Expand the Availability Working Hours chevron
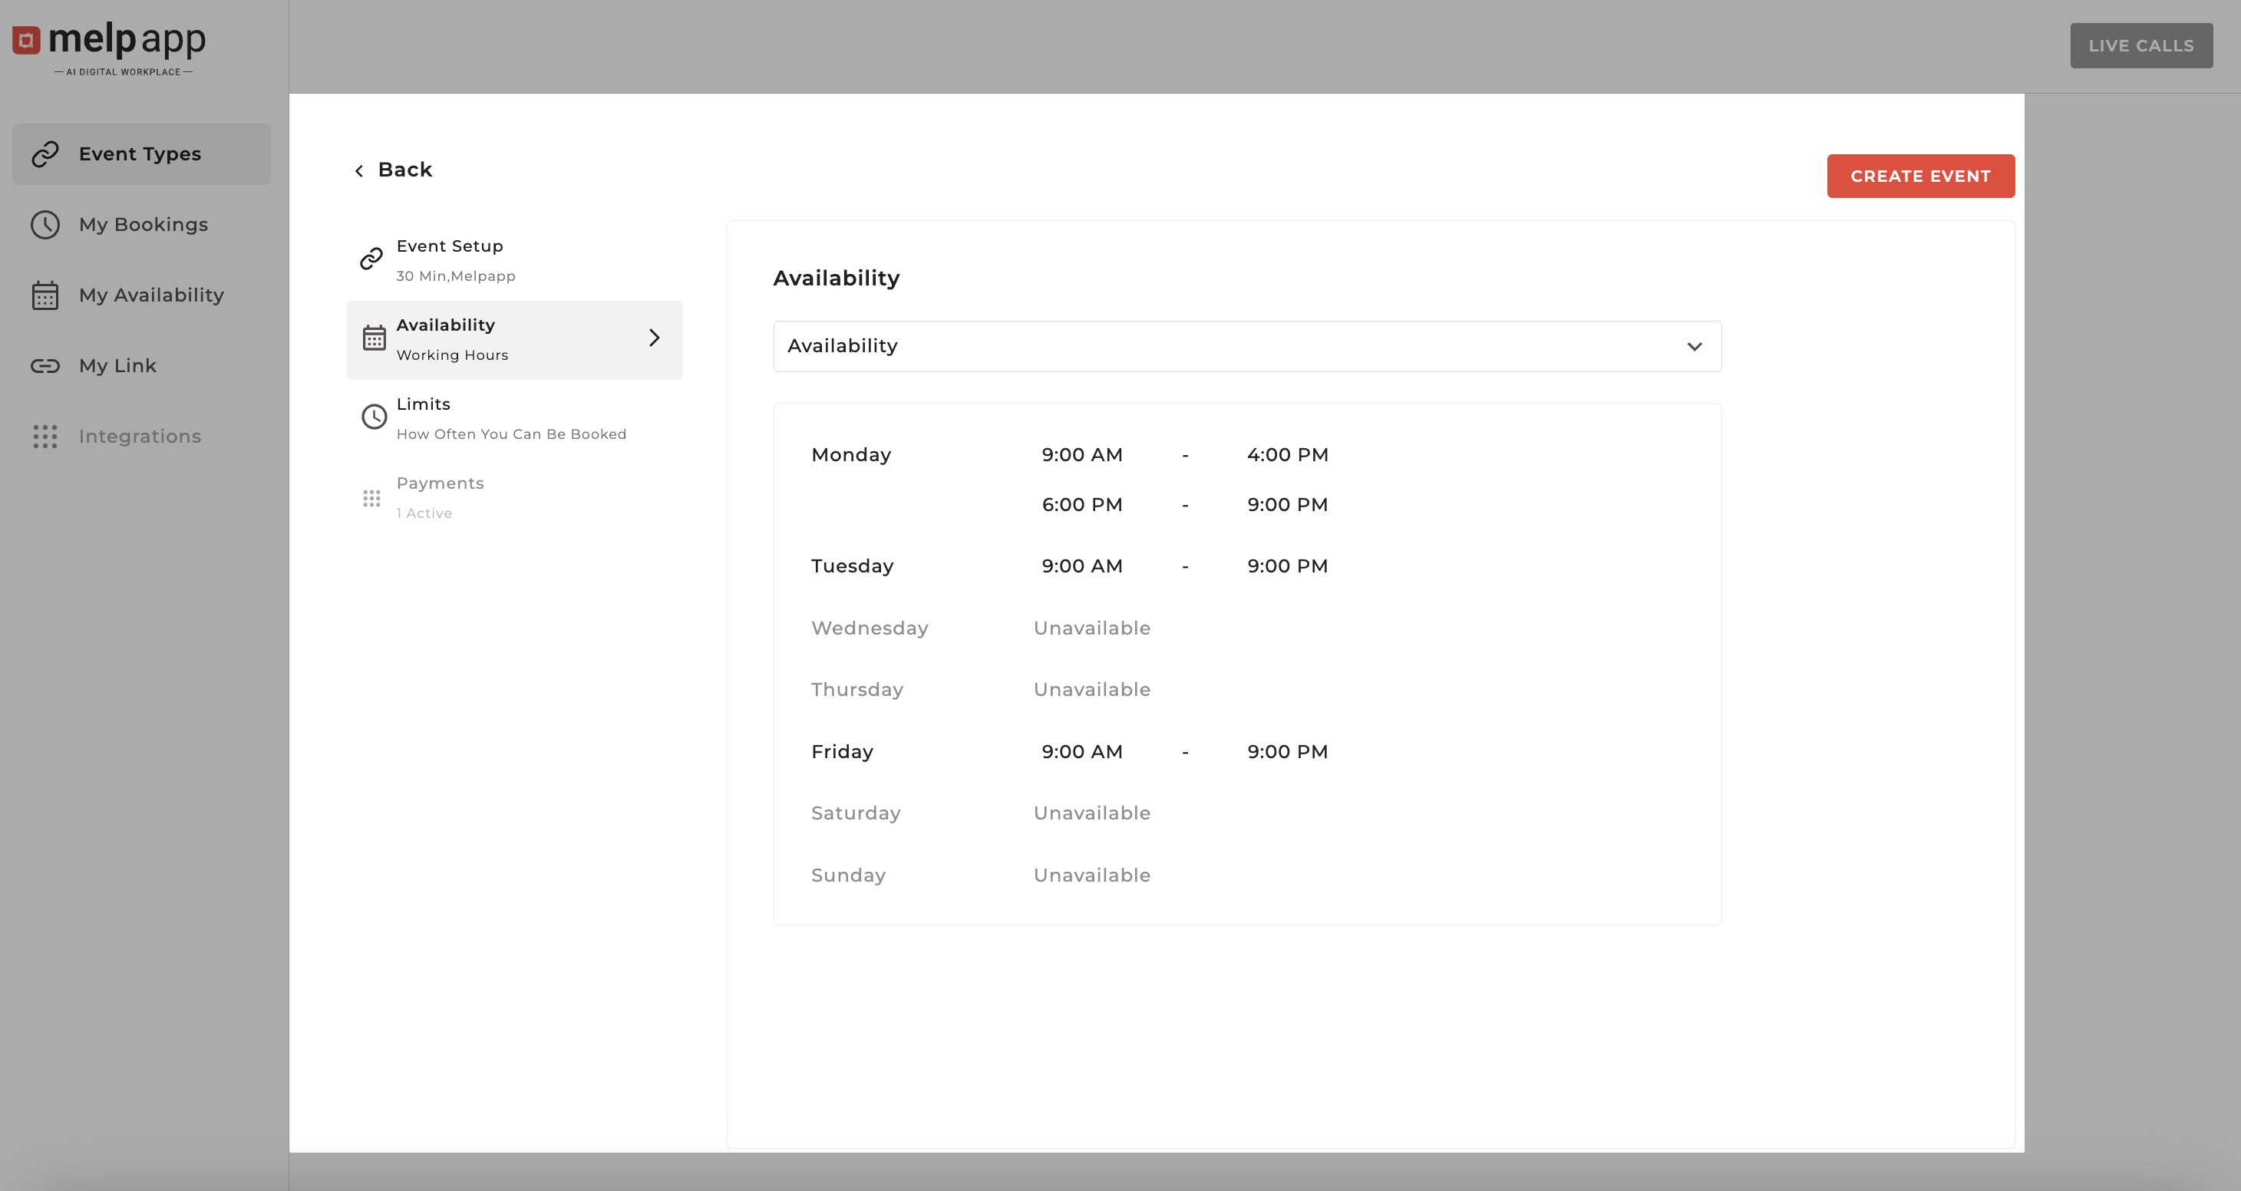 (x=654, y=338)
